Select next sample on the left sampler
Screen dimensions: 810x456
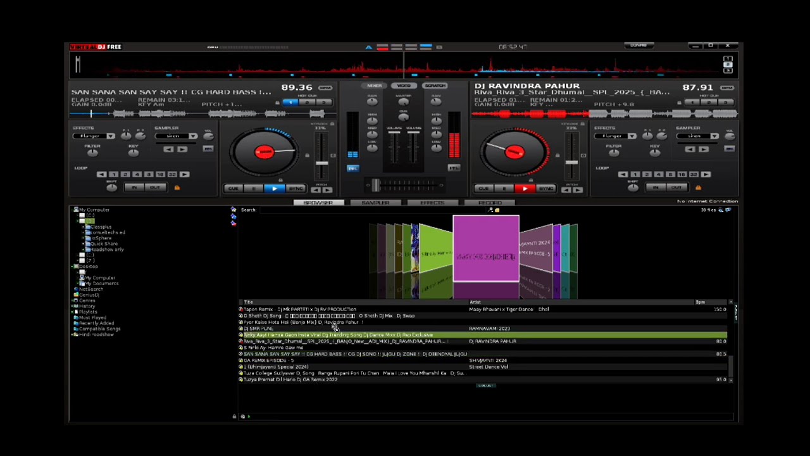click(x=182, y=149)
